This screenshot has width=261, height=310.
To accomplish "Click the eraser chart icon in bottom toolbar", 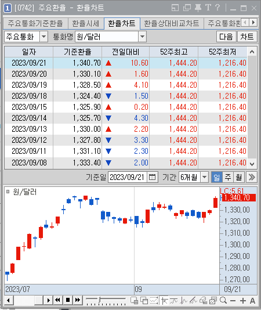I will 204,301.
